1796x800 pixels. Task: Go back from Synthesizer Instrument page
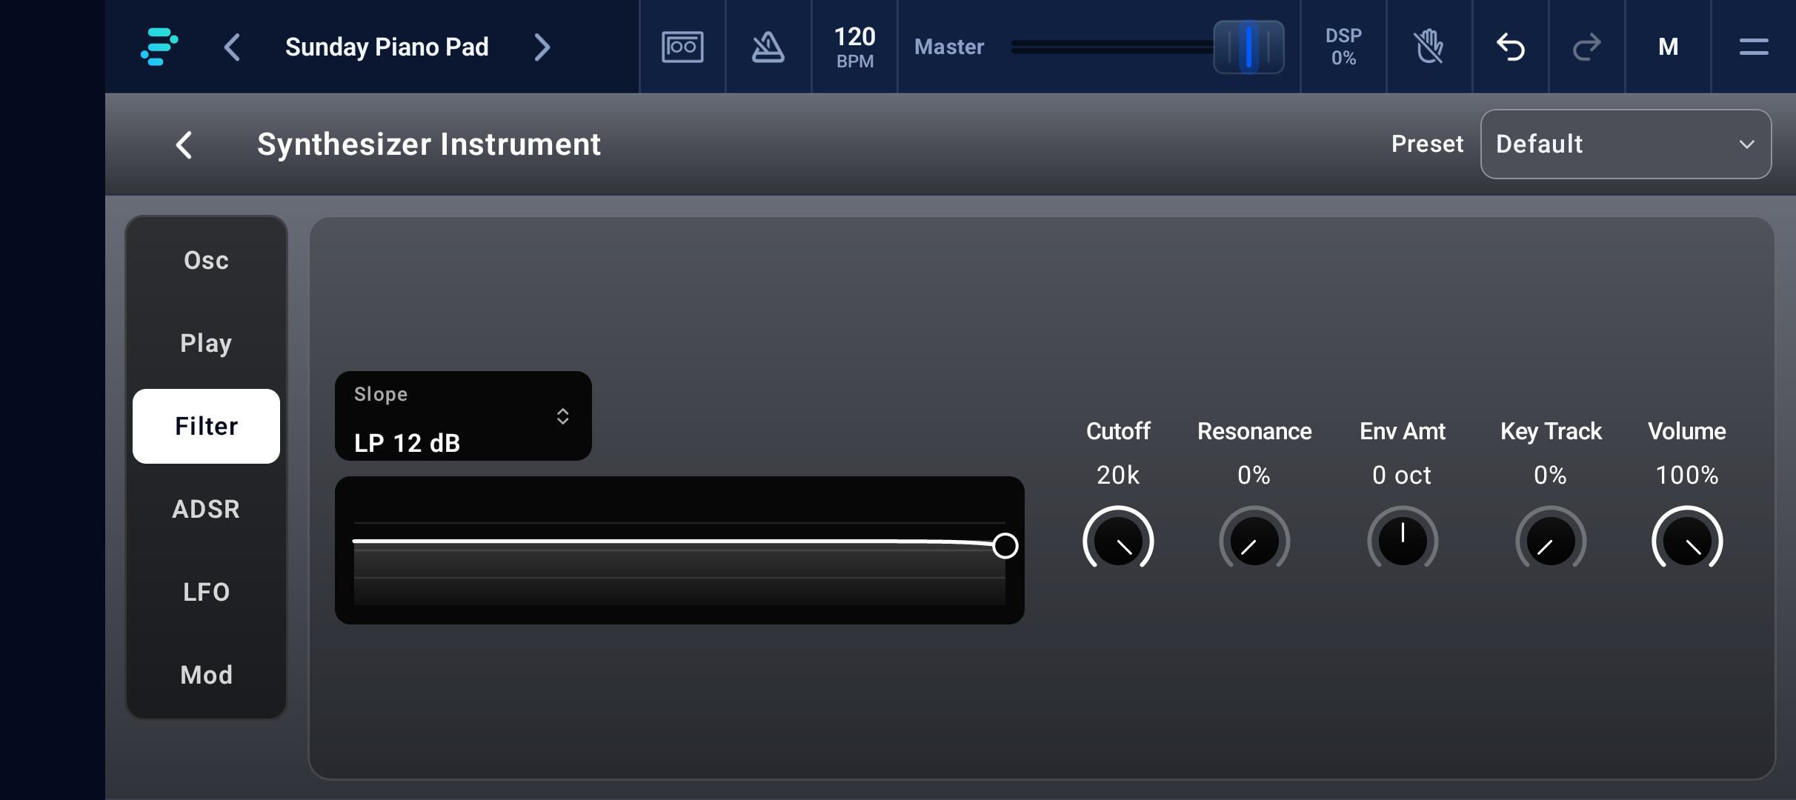[184, 144]
